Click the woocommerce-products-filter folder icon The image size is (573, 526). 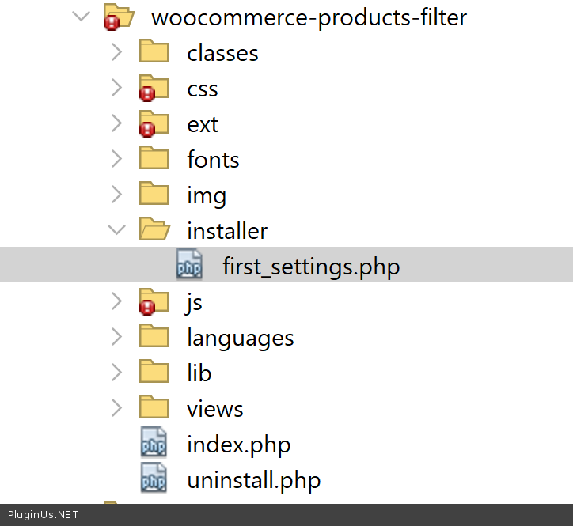pos(117,17)
